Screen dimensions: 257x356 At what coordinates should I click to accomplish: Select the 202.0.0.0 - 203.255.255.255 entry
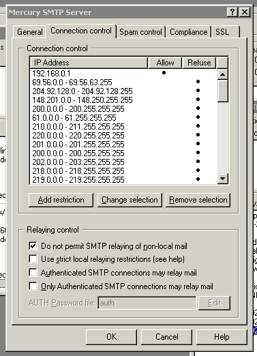123,162
